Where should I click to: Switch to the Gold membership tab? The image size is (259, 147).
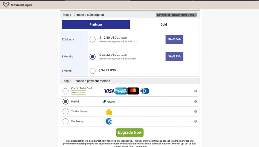click(164, 25)
